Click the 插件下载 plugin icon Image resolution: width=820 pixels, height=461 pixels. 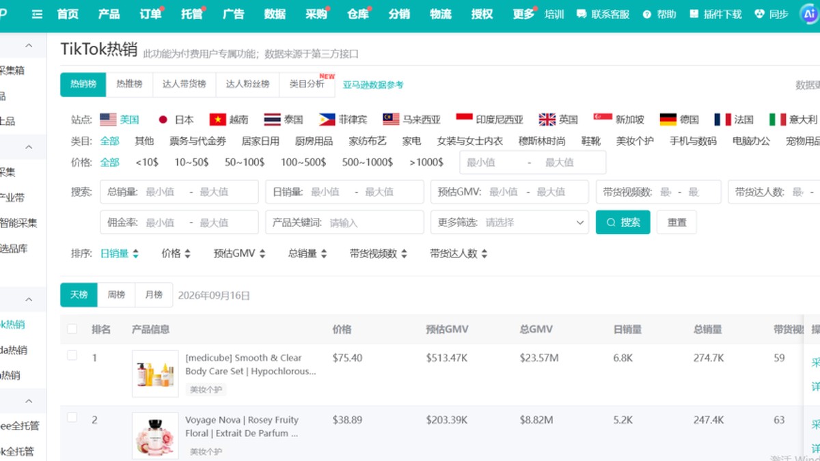pos(694,14)
